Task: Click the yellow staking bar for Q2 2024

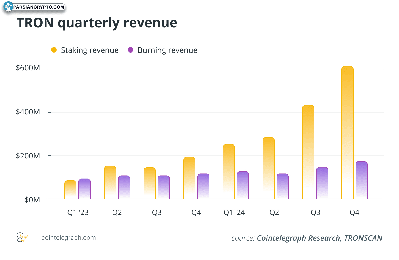Action: coord(269,168)
